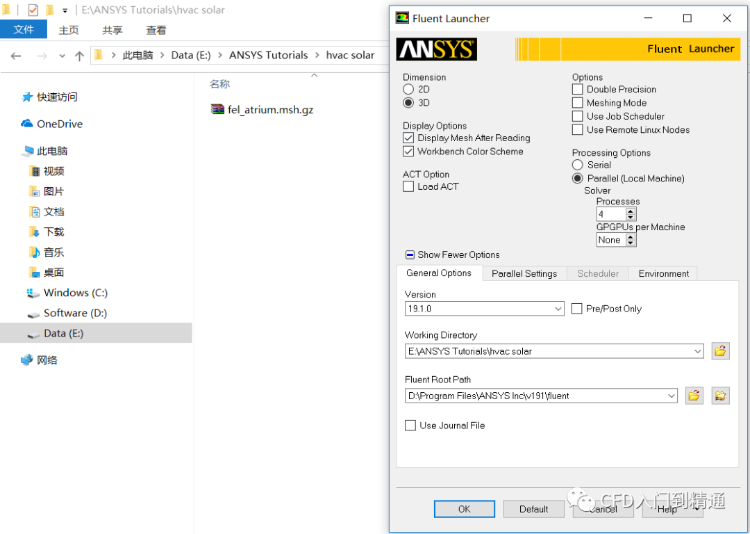Open the 主页 (Home) ribbon tab

[68, 30]
